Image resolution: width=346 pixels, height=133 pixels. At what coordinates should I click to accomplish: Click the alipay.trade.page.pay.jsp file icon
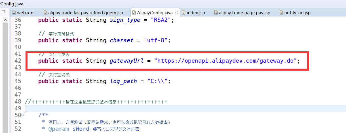[x=216, y=12]
